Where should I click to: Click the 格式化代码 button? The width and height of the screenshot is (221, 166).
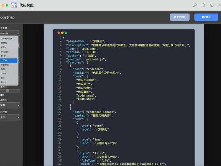coord(180,17)
